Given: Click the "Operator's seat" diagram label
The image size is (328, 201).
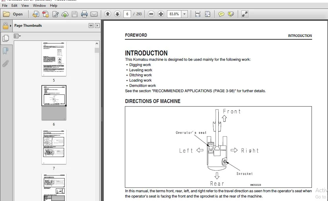Looking at the screenshot, I should pyautogui.click(x=191, y=133).
